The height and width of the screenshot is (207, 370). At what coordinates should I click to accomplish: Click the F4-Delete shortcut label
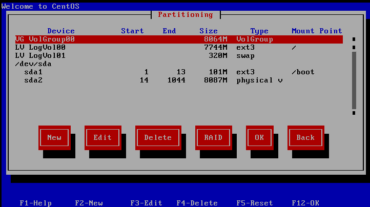pos(197,203)
